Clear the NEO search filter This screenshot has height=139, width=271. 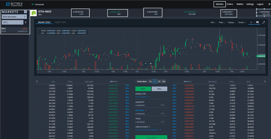[21, 22]
